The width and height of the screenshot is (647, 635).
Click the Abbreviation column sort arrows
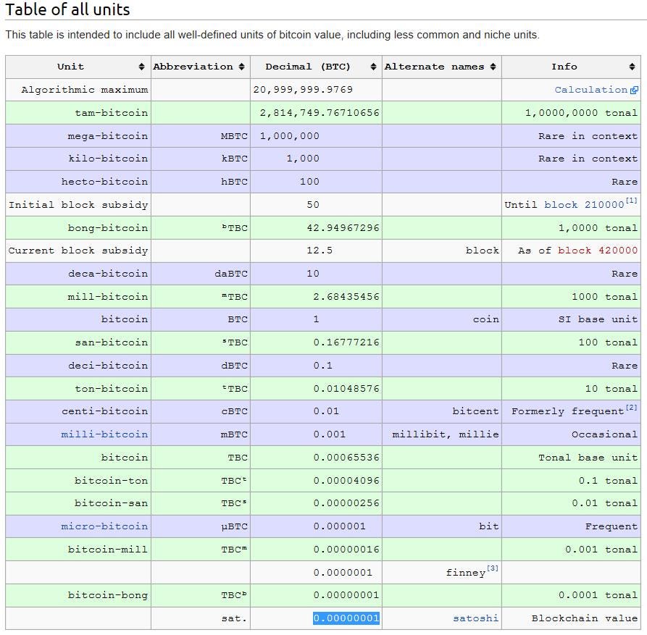point(241,67)
